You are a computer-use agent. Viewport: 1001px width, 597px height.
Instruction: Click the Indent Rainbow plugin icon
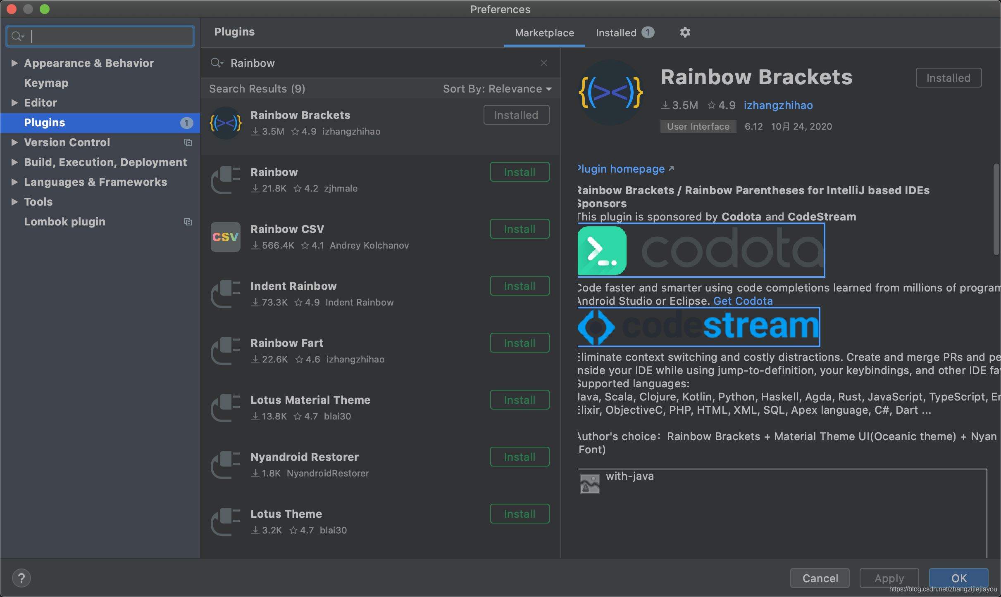point(226,294)
